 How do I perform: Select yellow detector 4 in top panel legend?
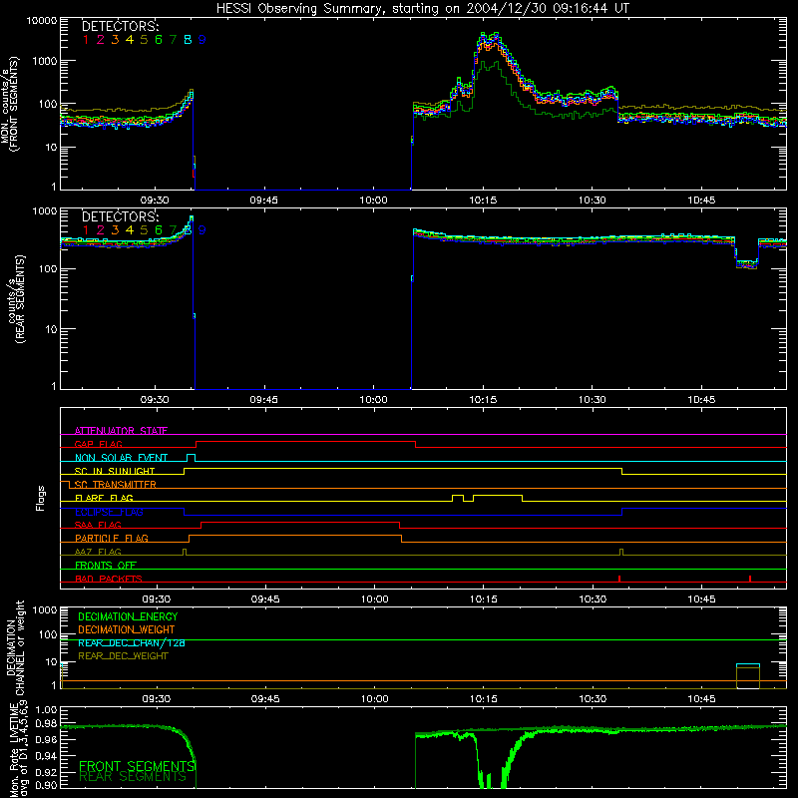pyautogui.click(x=130, y=40)
